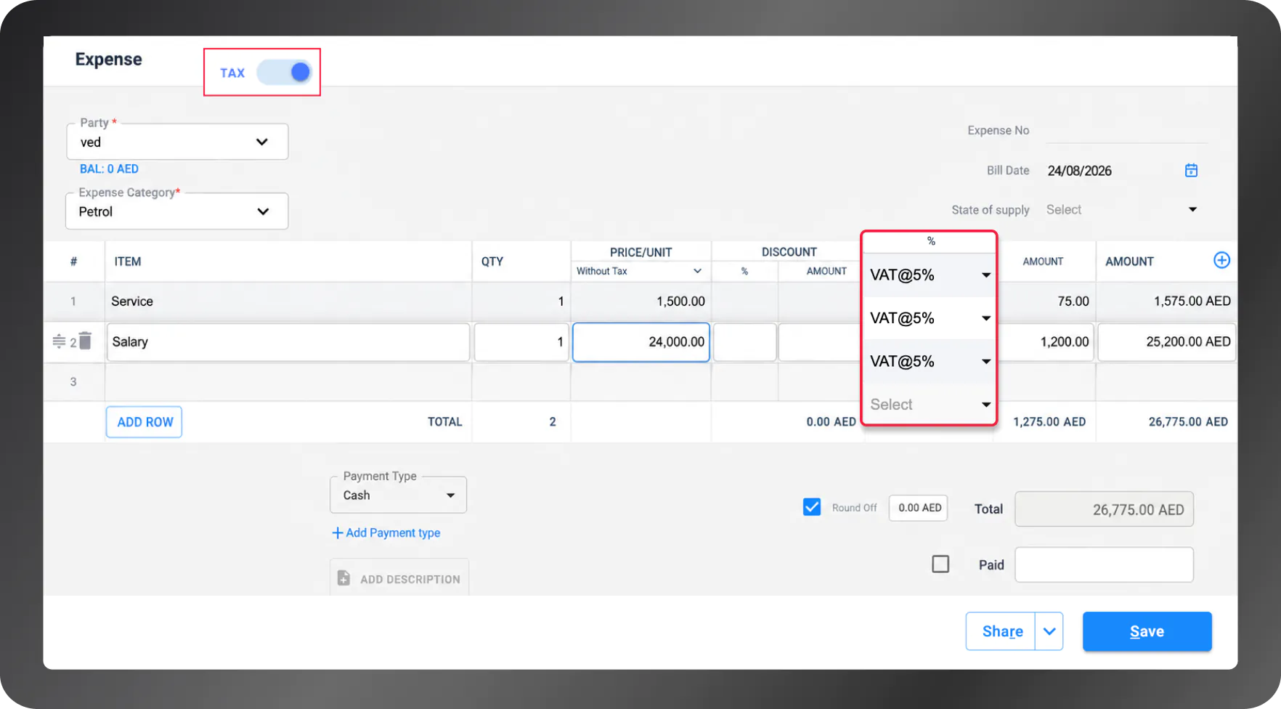Delete row 2 using trash icon
The width and height of the screenshot is (1281, 709).
[85, 341]
